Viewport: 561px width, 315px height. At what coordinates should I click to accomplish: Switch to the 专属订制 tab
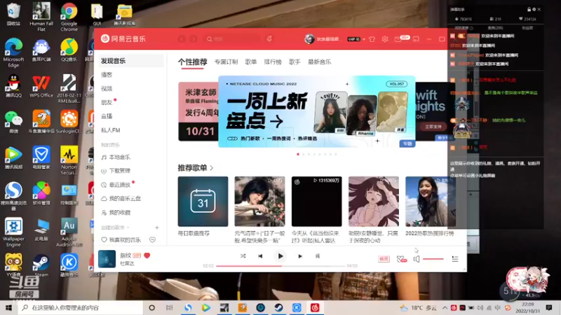point(226,62)
